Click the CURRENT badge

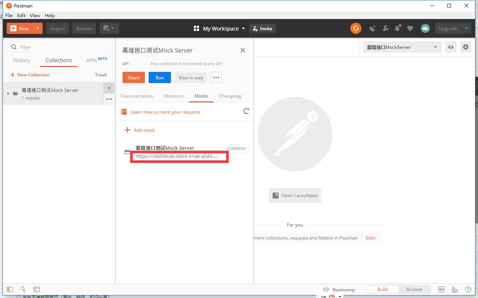237,149
